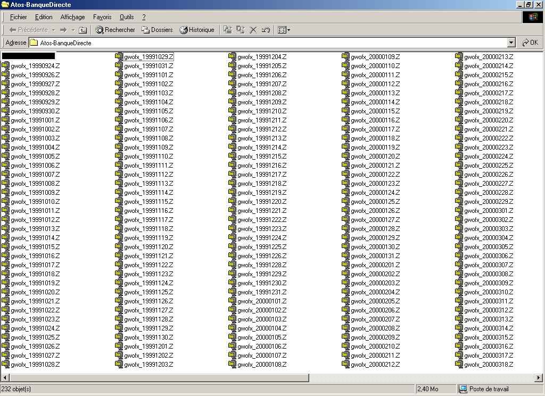
Task: Open the Rechercher search pane
Action: [115, 30]
